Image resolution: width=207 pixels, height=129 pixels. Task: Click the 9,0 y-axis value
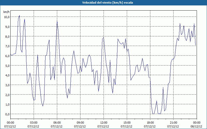(x=8, y=27)
